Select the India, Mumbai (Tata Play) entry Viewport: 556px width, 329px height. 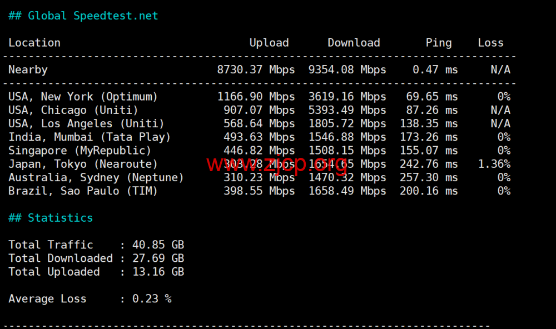[90, 137]
